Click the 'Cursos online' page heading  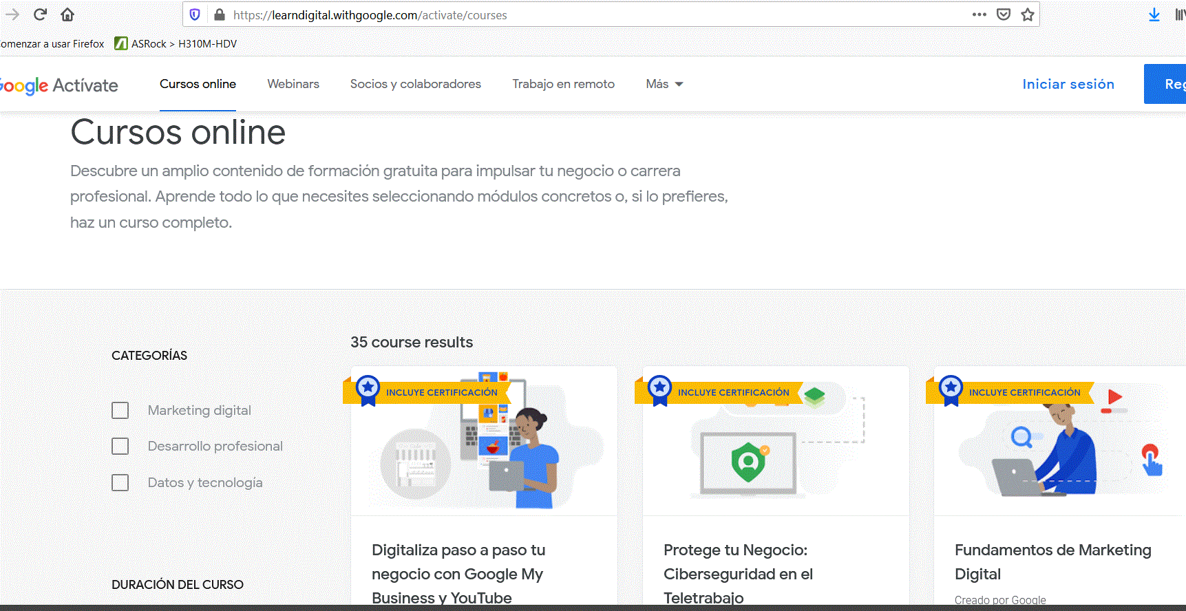tap(178, 132)
